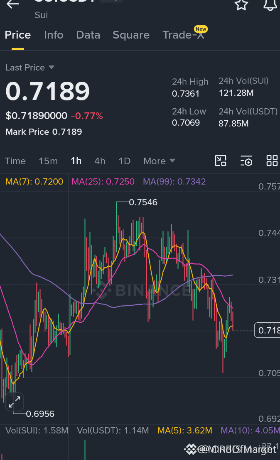
Task: Select the Time chart interval
Action: coord(15,161)
